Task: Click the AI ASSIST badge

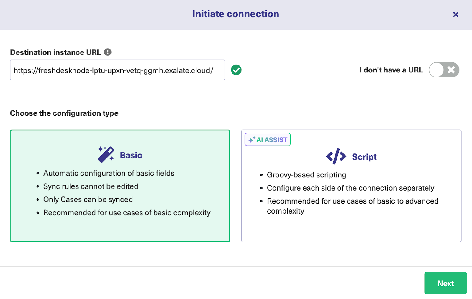Action: 268,139
